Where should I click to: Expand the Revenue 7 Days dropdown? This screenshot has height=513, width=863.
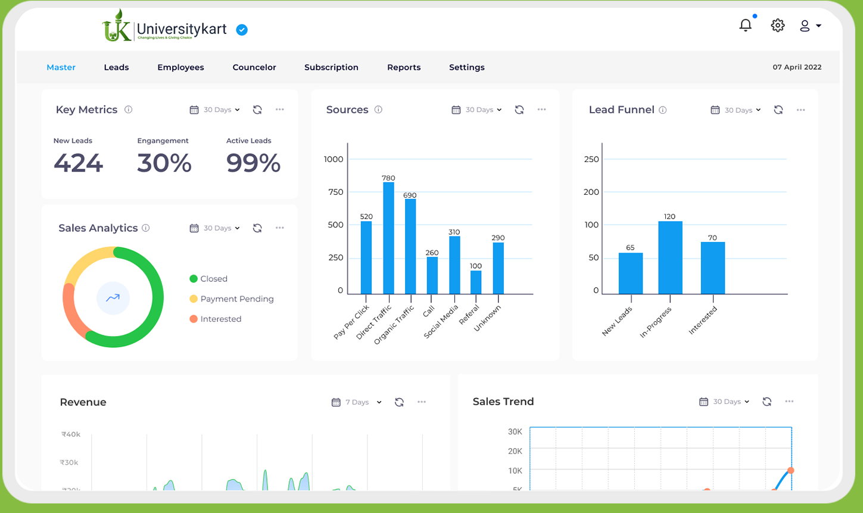pos(363,402)
